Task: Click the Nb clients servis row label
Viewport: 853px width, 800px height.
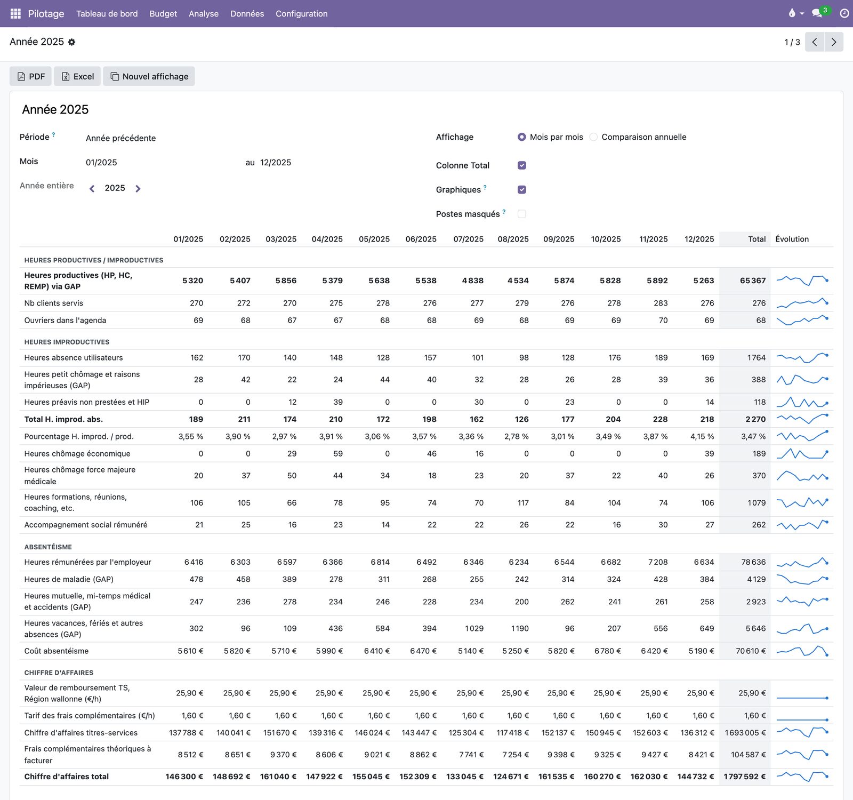Action: [54, 303]
